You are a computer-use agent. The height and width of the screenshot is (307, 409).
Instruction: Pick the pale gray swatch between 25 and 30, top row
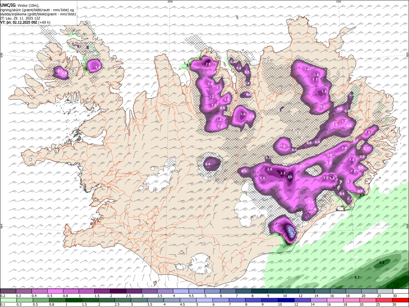385,291
